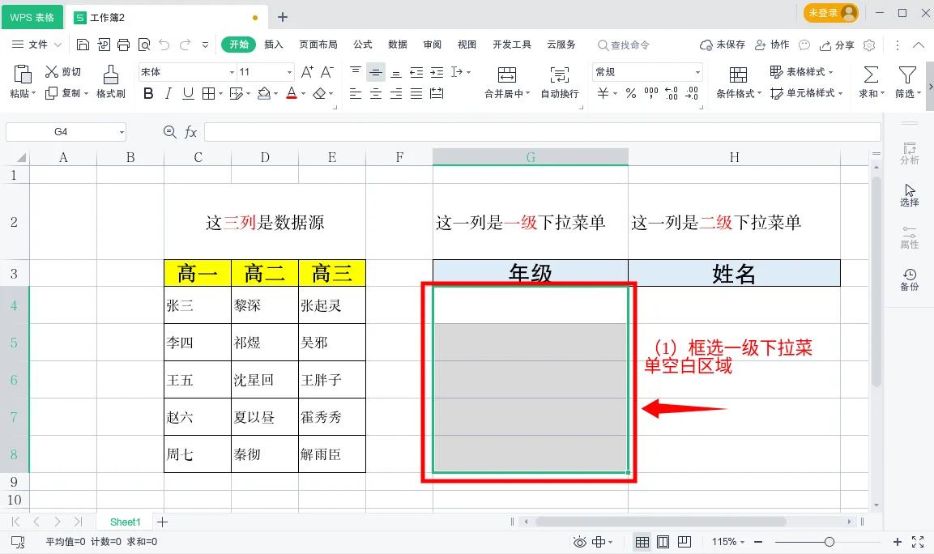
Task: Toggle Auto Wrap (自动换行) for cells
Action: coord(559,75)
